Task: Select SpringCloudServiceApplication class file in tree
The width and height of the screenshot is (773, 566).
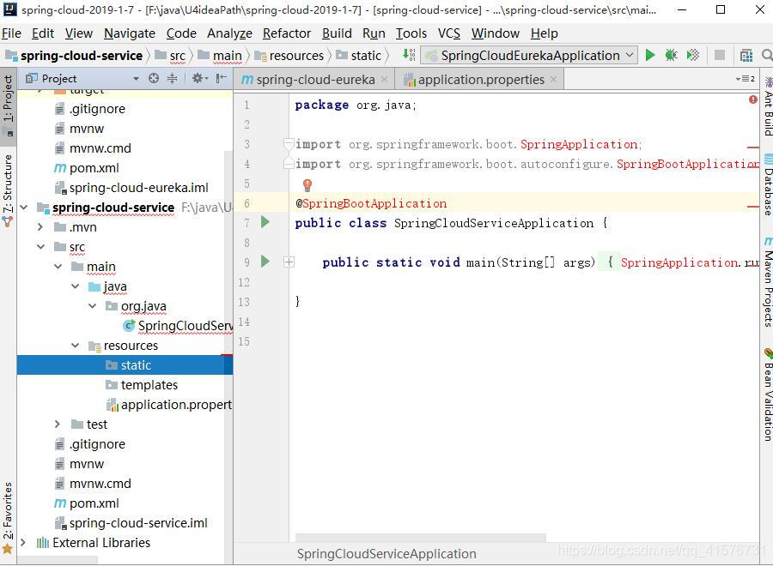Action: (178, 326)
